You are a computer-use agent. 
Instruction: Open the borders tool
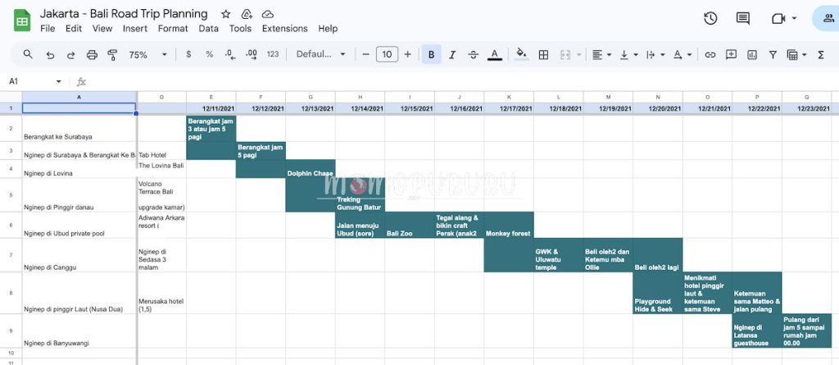[544, 55]
